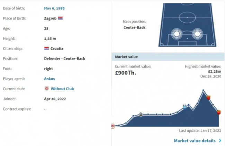Click the Croatia flag in Citizenship row
225x146 pixels.
[46, 48]
